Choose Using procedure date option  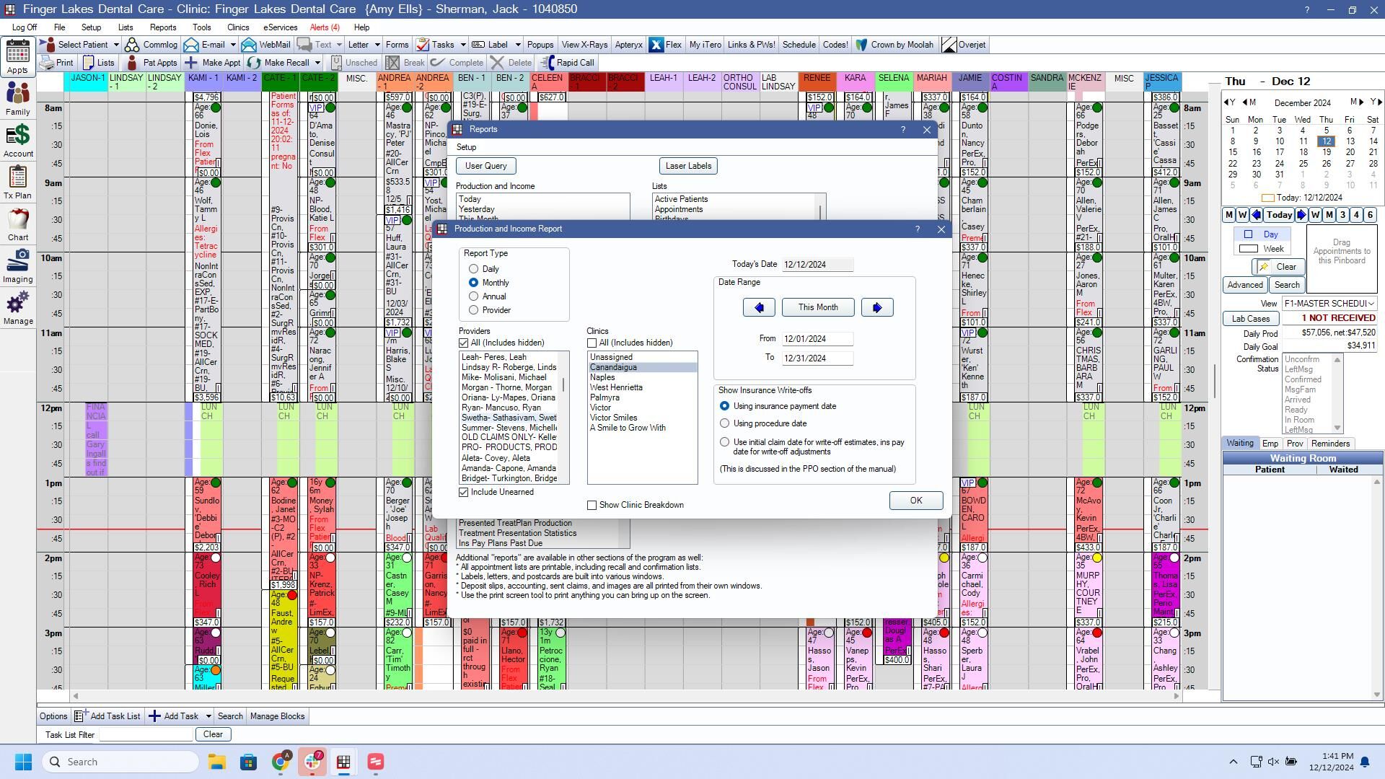[725, 423]
